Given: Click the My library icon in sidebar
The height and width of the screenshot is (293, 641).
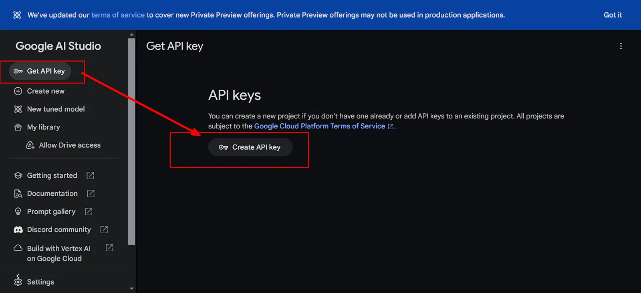Looking at the screenshot, I should click(18, 127).
